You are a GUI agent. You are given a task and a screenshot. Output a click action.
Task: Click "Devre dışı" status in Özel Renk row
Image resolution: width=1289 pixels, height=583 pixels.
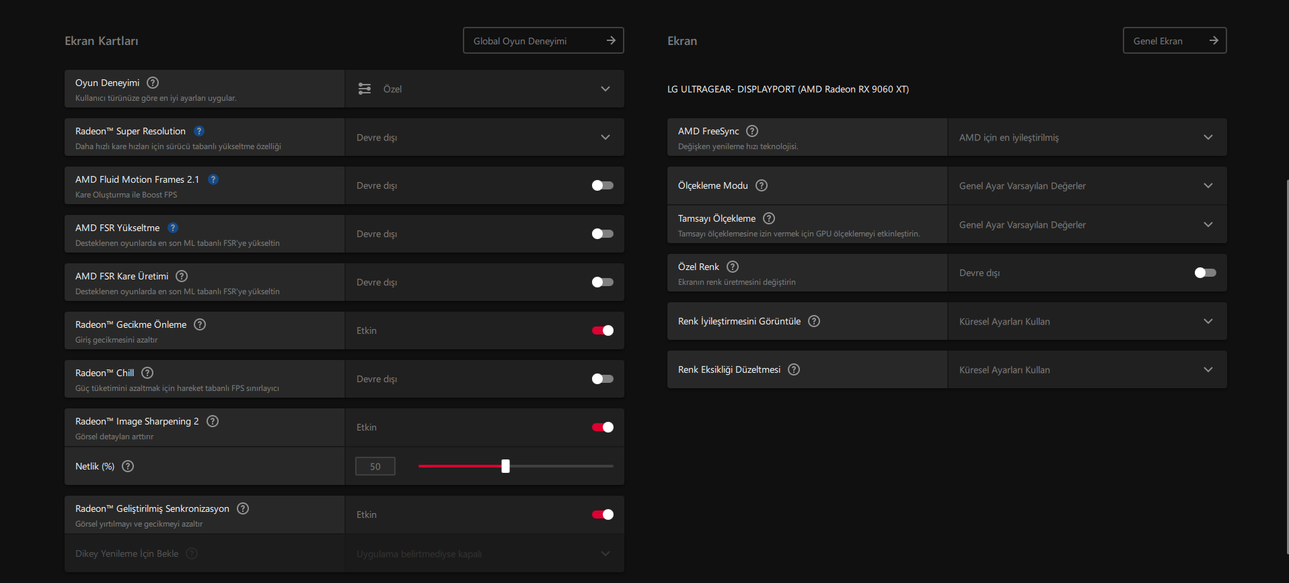pos(980,273)
